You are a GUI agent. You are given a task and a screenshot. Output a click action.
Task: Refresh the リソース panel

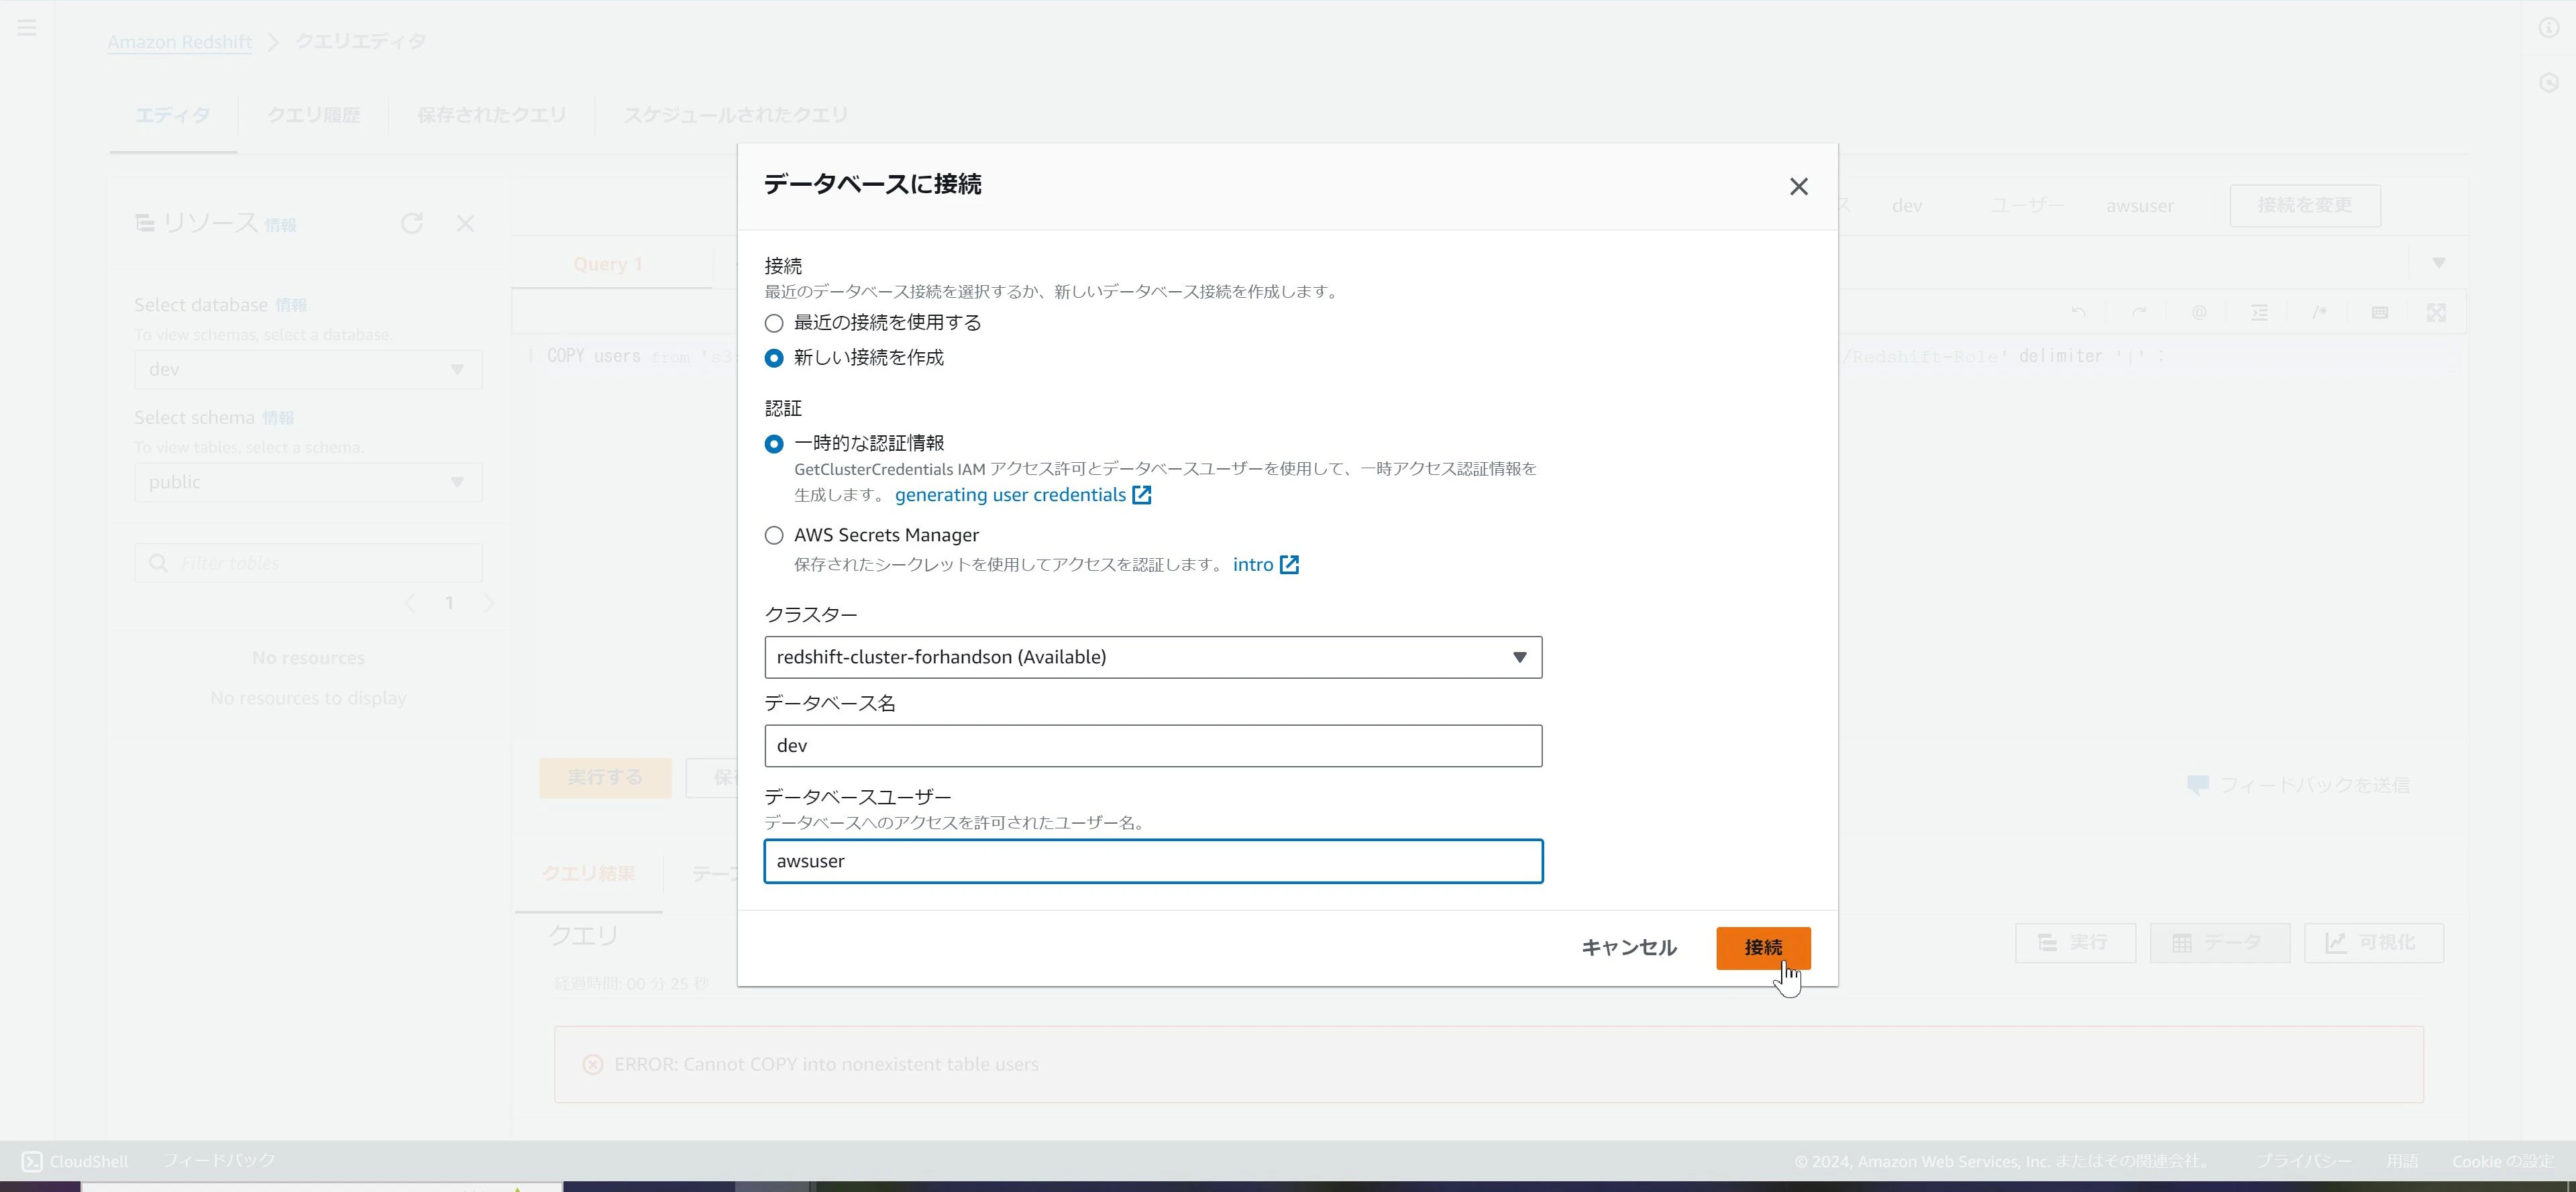click(x=412, y=223)
